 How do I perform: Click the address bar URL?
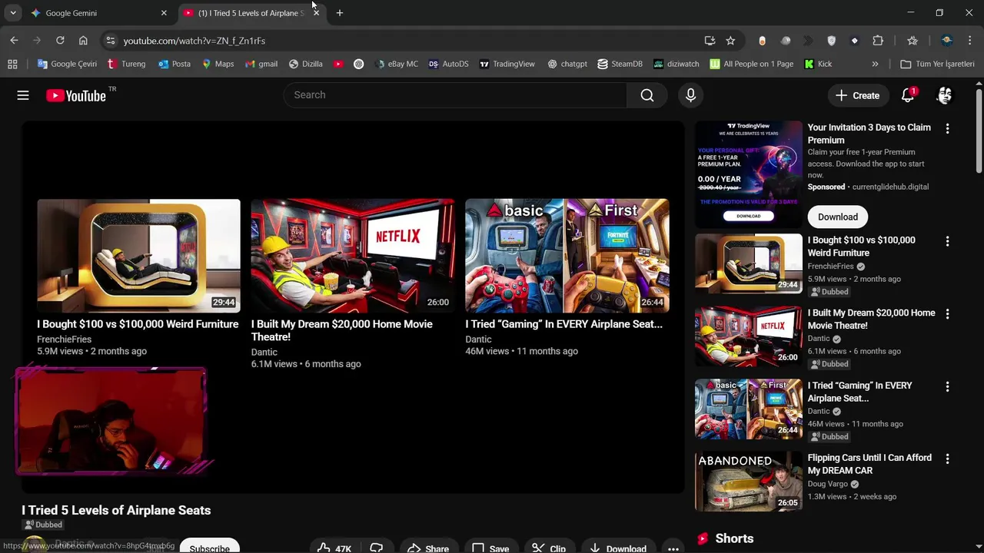tap(194, 41)
